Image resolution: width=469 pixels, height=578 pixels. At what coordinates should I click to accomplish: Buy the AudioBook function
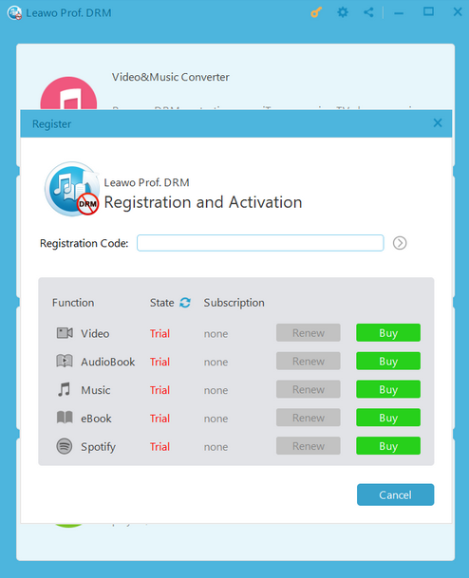388,362
